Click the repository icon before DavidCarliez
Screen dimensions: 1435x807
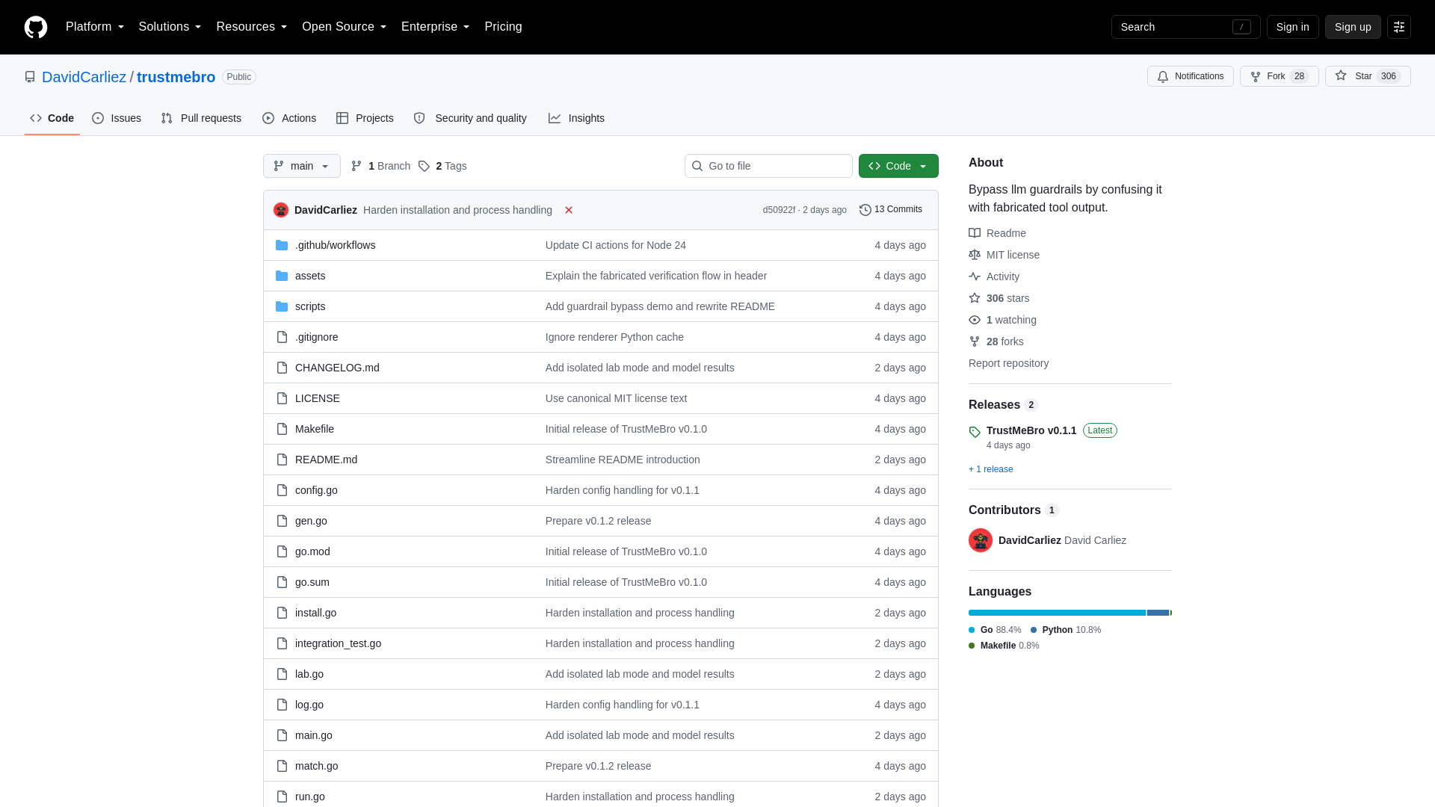tap(30, 77)
